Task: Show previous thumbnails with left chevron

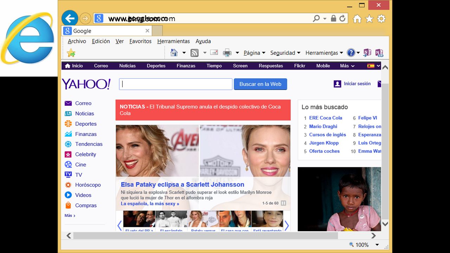Action: [120, 225]
